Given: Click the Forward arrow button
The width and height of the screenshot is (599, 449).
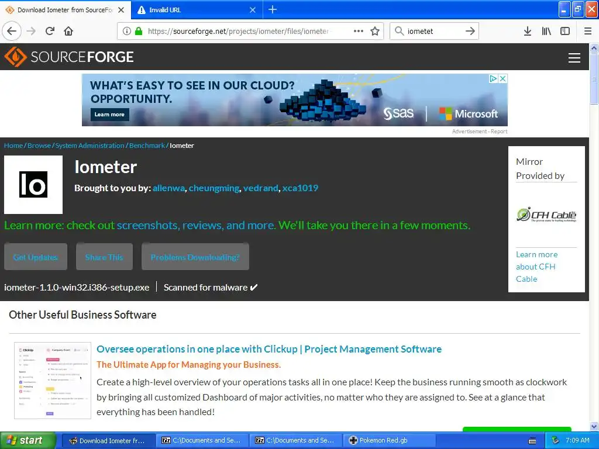Looking at the screenshot, I should 31,31.
